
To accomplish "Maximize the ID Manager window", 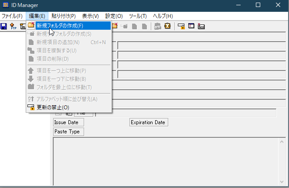I will tap(258, 5).
